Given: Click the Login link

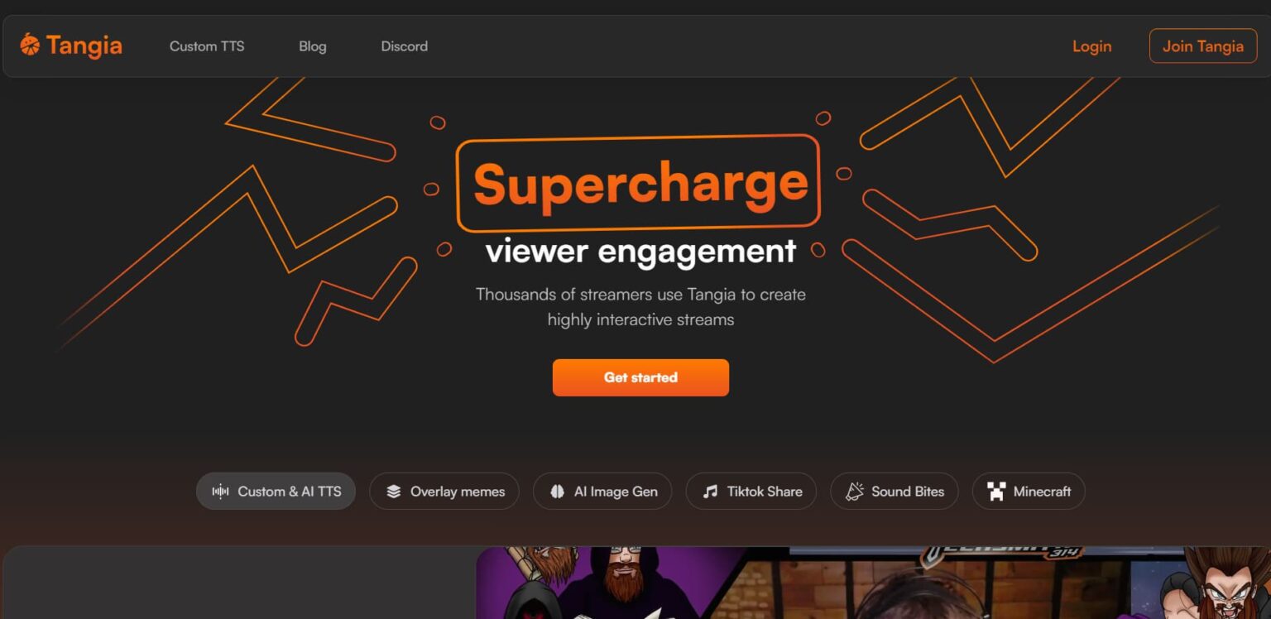Looking at the screenshot, I should (1092, 46).
